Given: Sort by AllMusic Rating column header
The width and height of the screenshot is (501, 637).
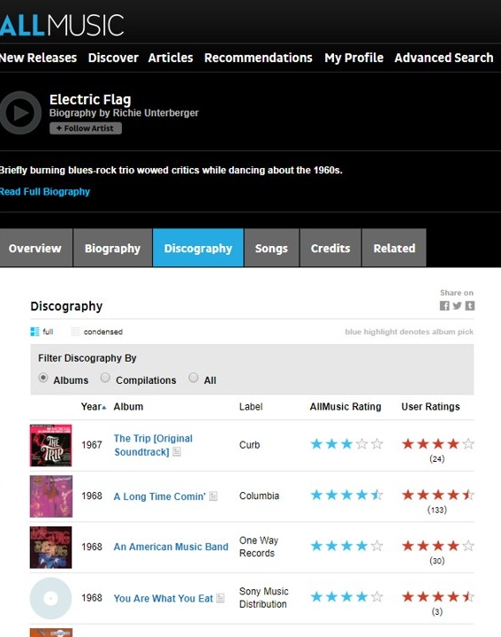Looking at the screenshot, I should [x=345, y=407].
